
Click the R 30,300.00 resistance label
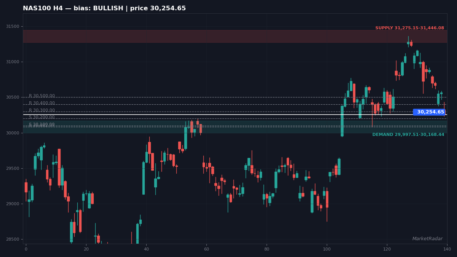pos(42,110)
